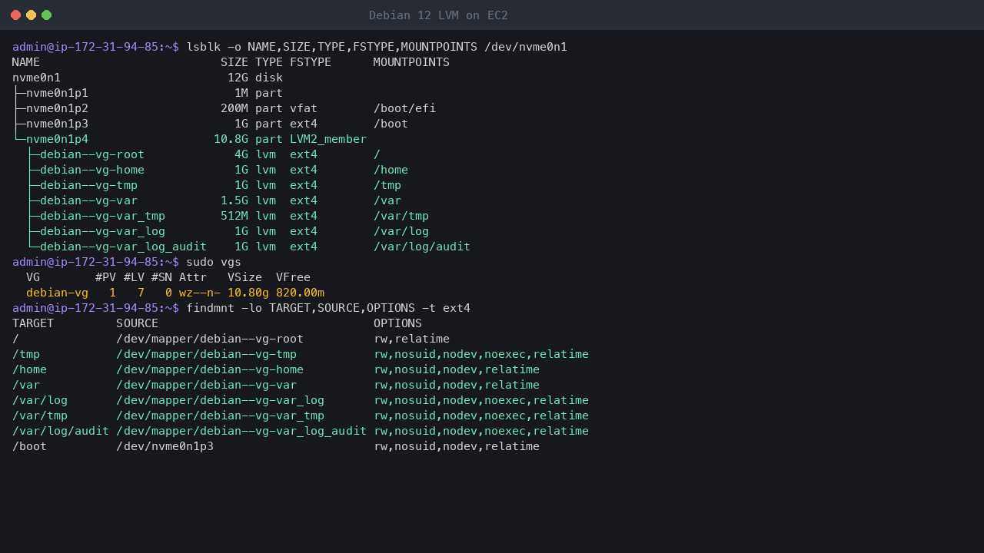Select debian--vg-var_log_audit in the lsblk tree
Screen dimensions: 984x553
pyautogui.click(x=123, y=247)
